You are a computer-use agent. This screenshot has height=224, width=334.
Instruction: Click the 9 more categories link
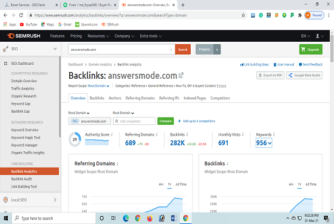pyautogui.click(x=221, y=86)
